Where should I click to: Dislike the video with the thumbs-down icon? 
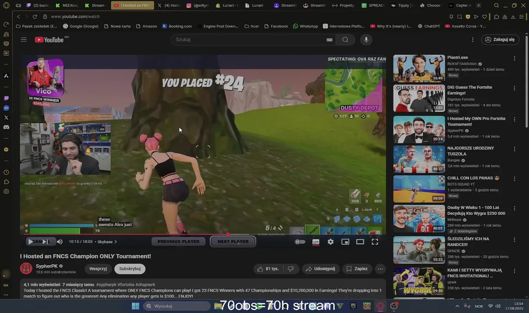tap(291, 269)
